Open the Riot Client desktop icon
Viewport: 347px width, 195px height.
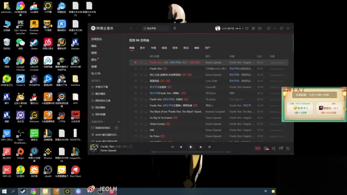click(x=75, y=172)
